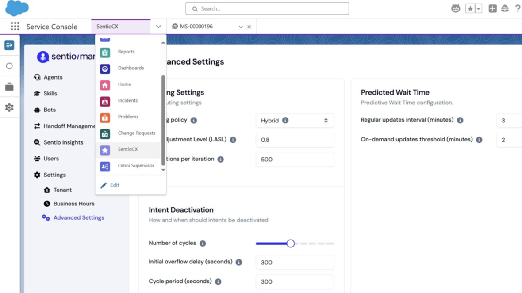Click the Favorites star icon
This screenshot has width=522, height=293.
(470, 9)
